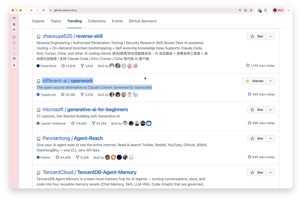Click the browser forward arrow

pos(37,10)
